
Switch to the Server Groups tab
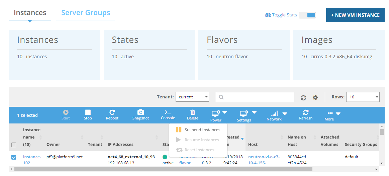[86, 13]
